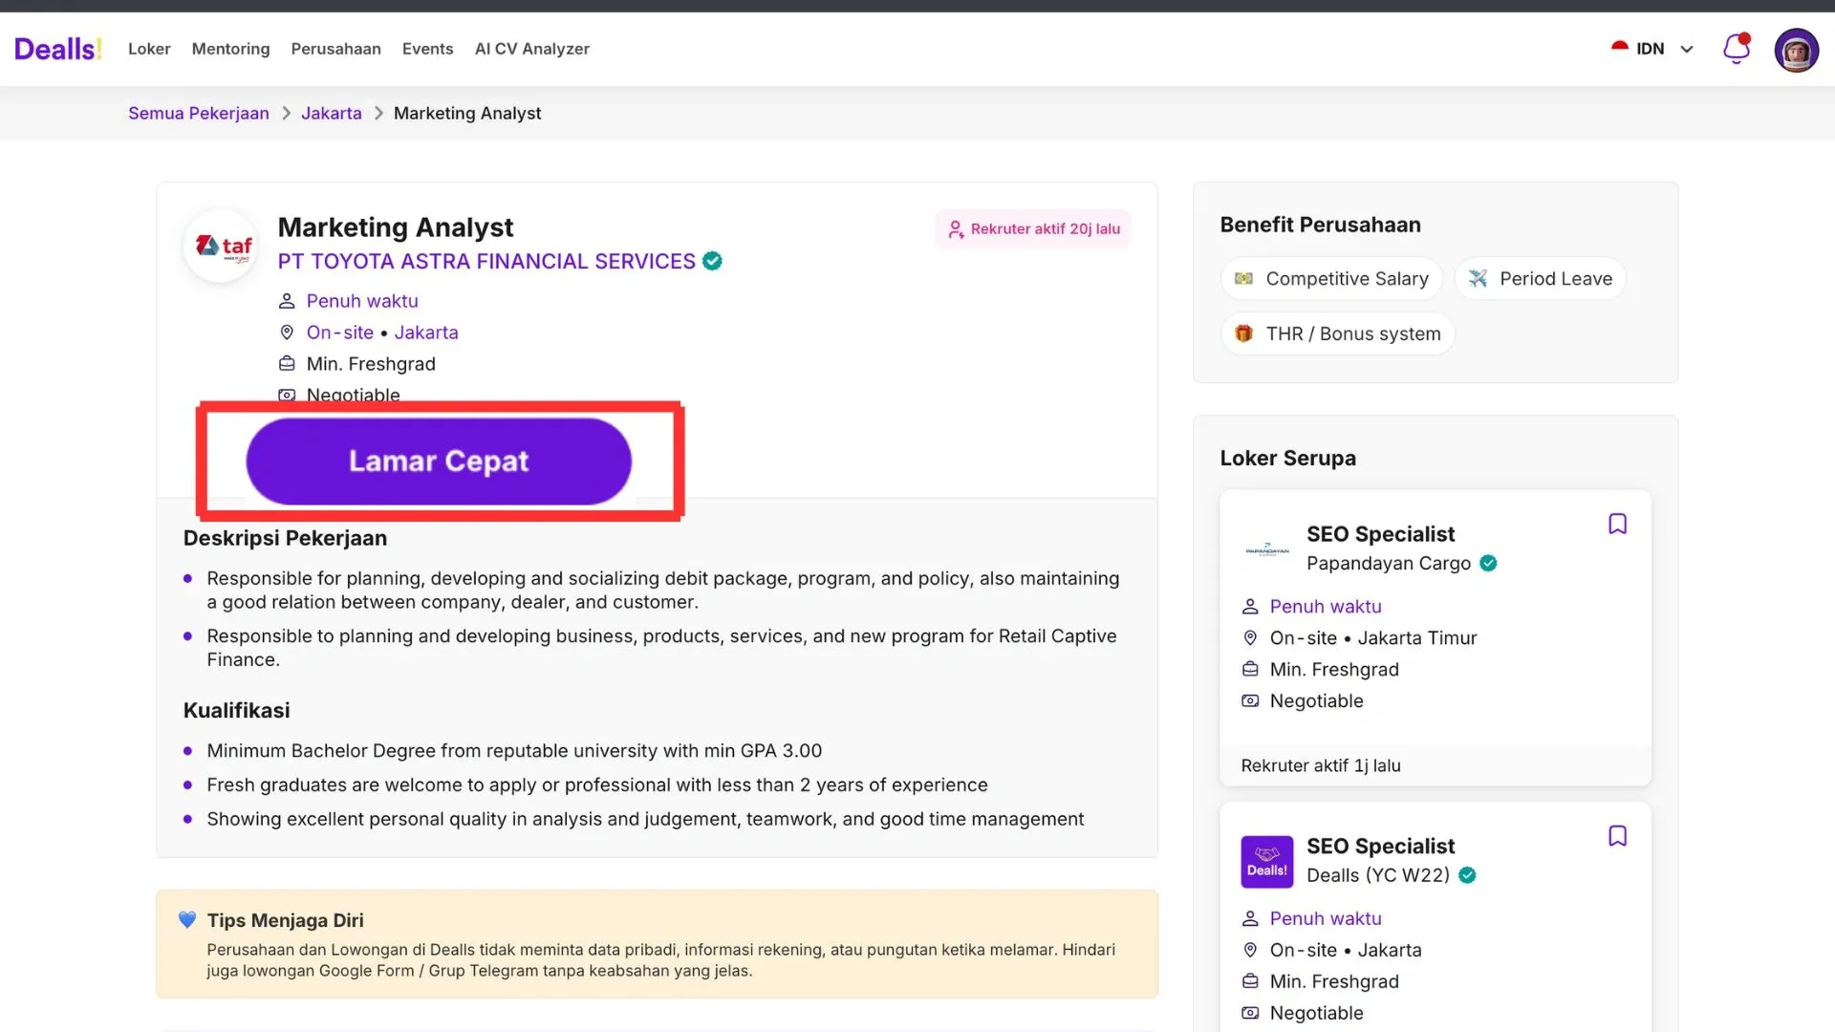Open the Papandayan Cargo SEO Specialist title

[x=1380, y=534]
